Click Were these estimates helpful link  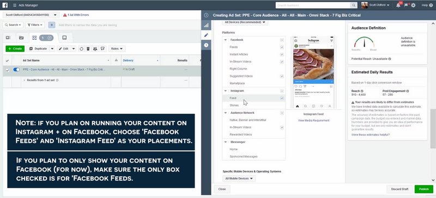(x=371, y=135)
